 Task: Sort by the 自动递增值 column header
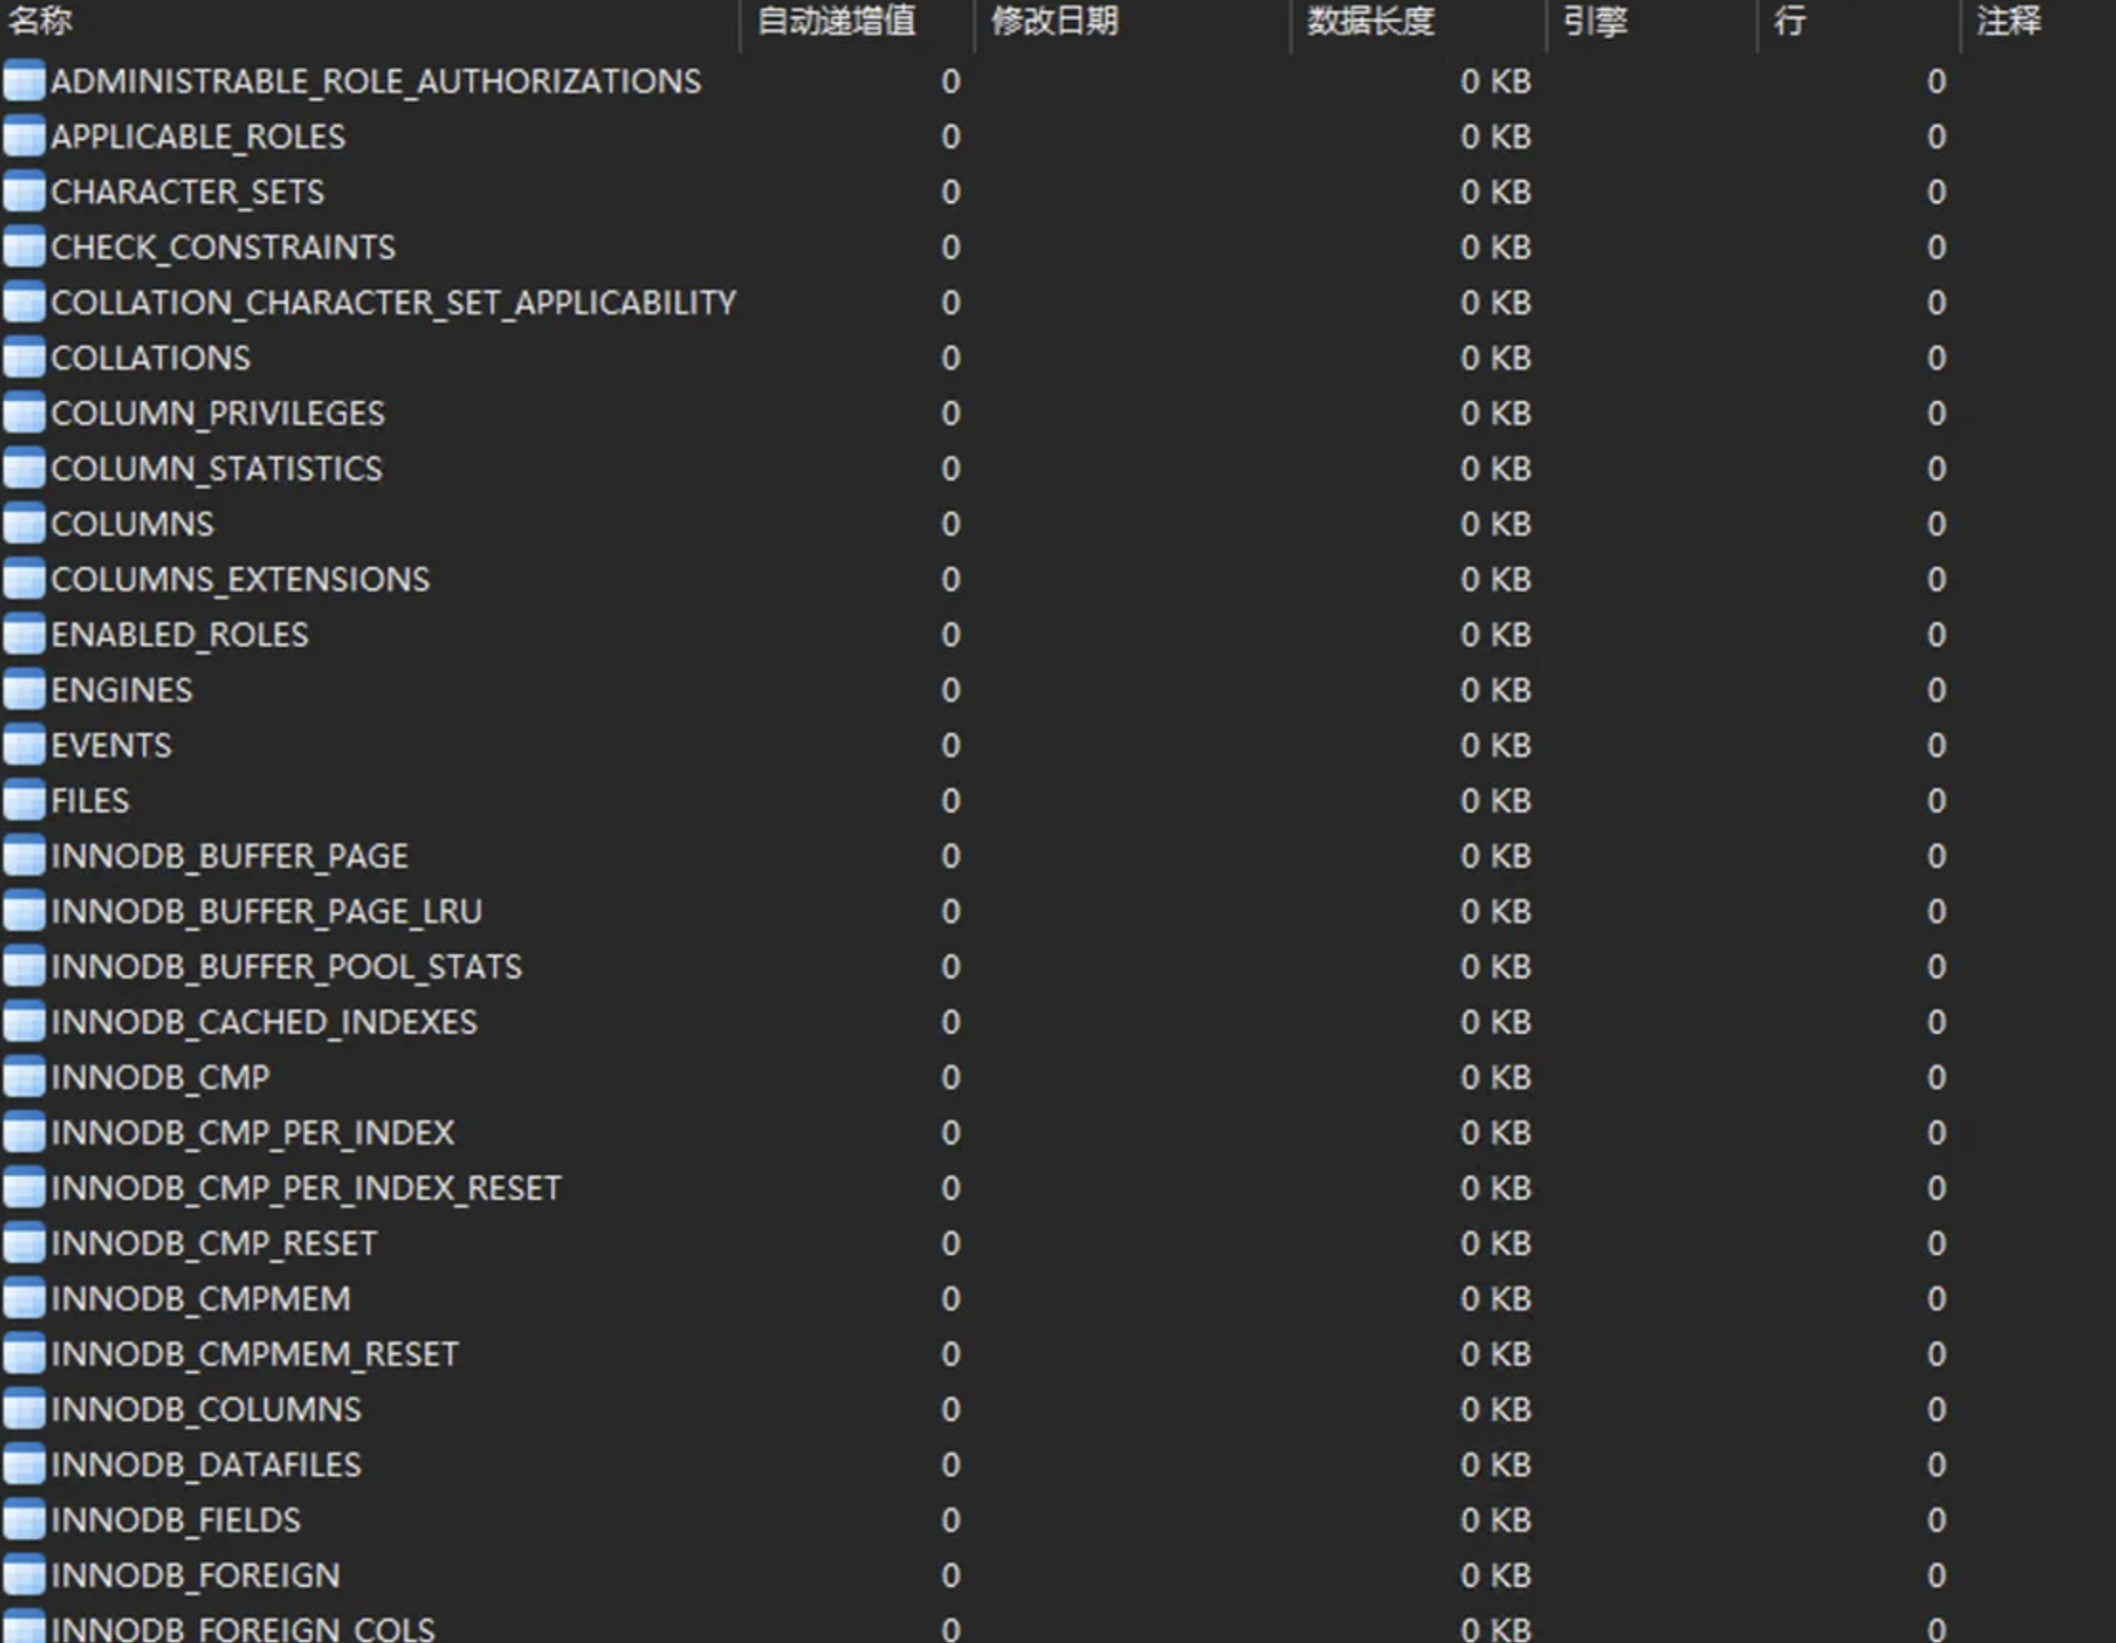(x=836, y=21)
